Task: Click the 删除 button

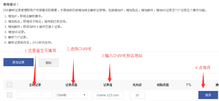Action: [49, 63]
